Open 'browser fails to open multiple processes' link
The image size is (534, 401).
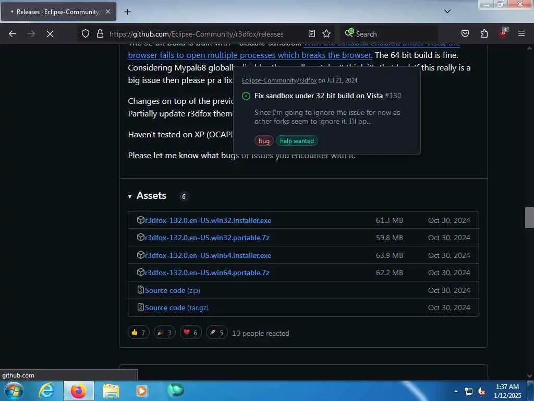(250, 55)
